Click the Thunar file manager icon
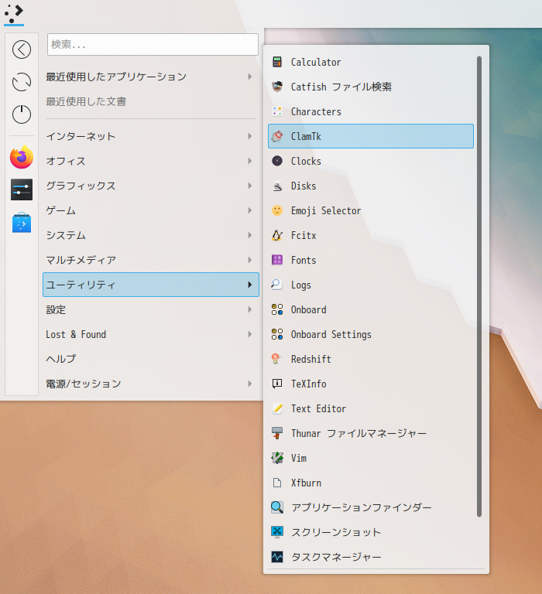 coord(277,433)
